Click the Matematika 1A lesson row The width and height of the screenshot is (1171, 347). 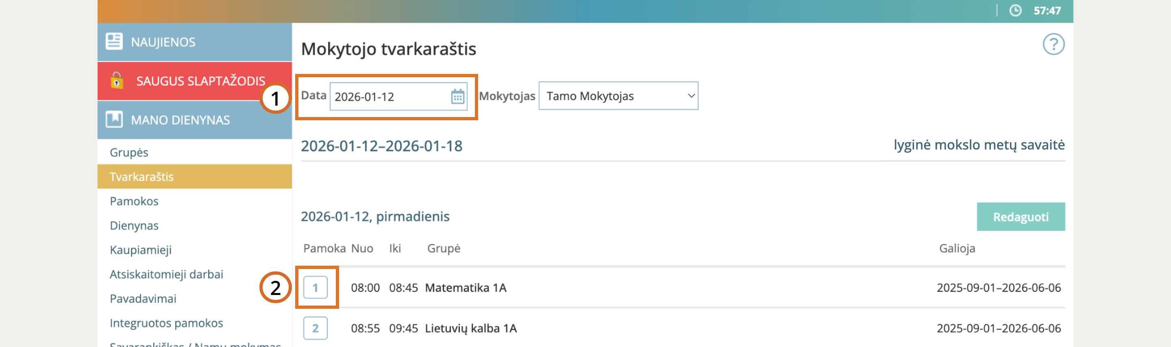tap(466, 288)
